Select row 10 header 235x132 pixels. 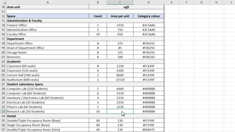coord(3,7)
